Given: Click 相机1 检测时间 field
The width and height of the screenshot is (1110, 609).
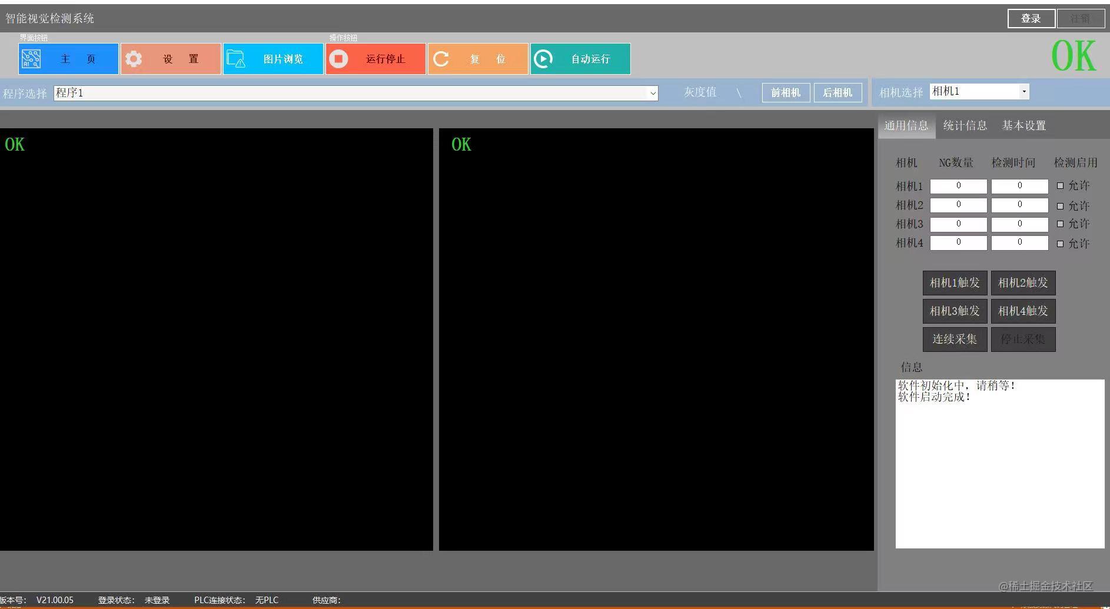Looking at the screenshot, I should pos(1020,187).
